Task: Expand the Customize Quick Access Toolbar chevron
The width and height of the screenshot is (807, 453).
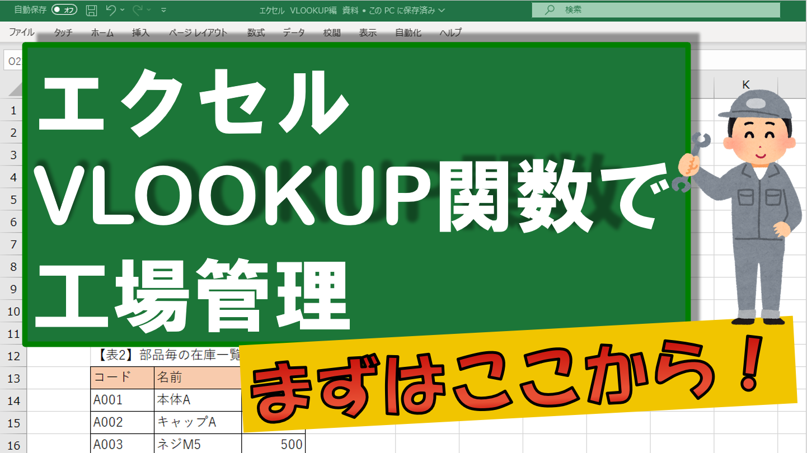Action: tap(163, 10)
